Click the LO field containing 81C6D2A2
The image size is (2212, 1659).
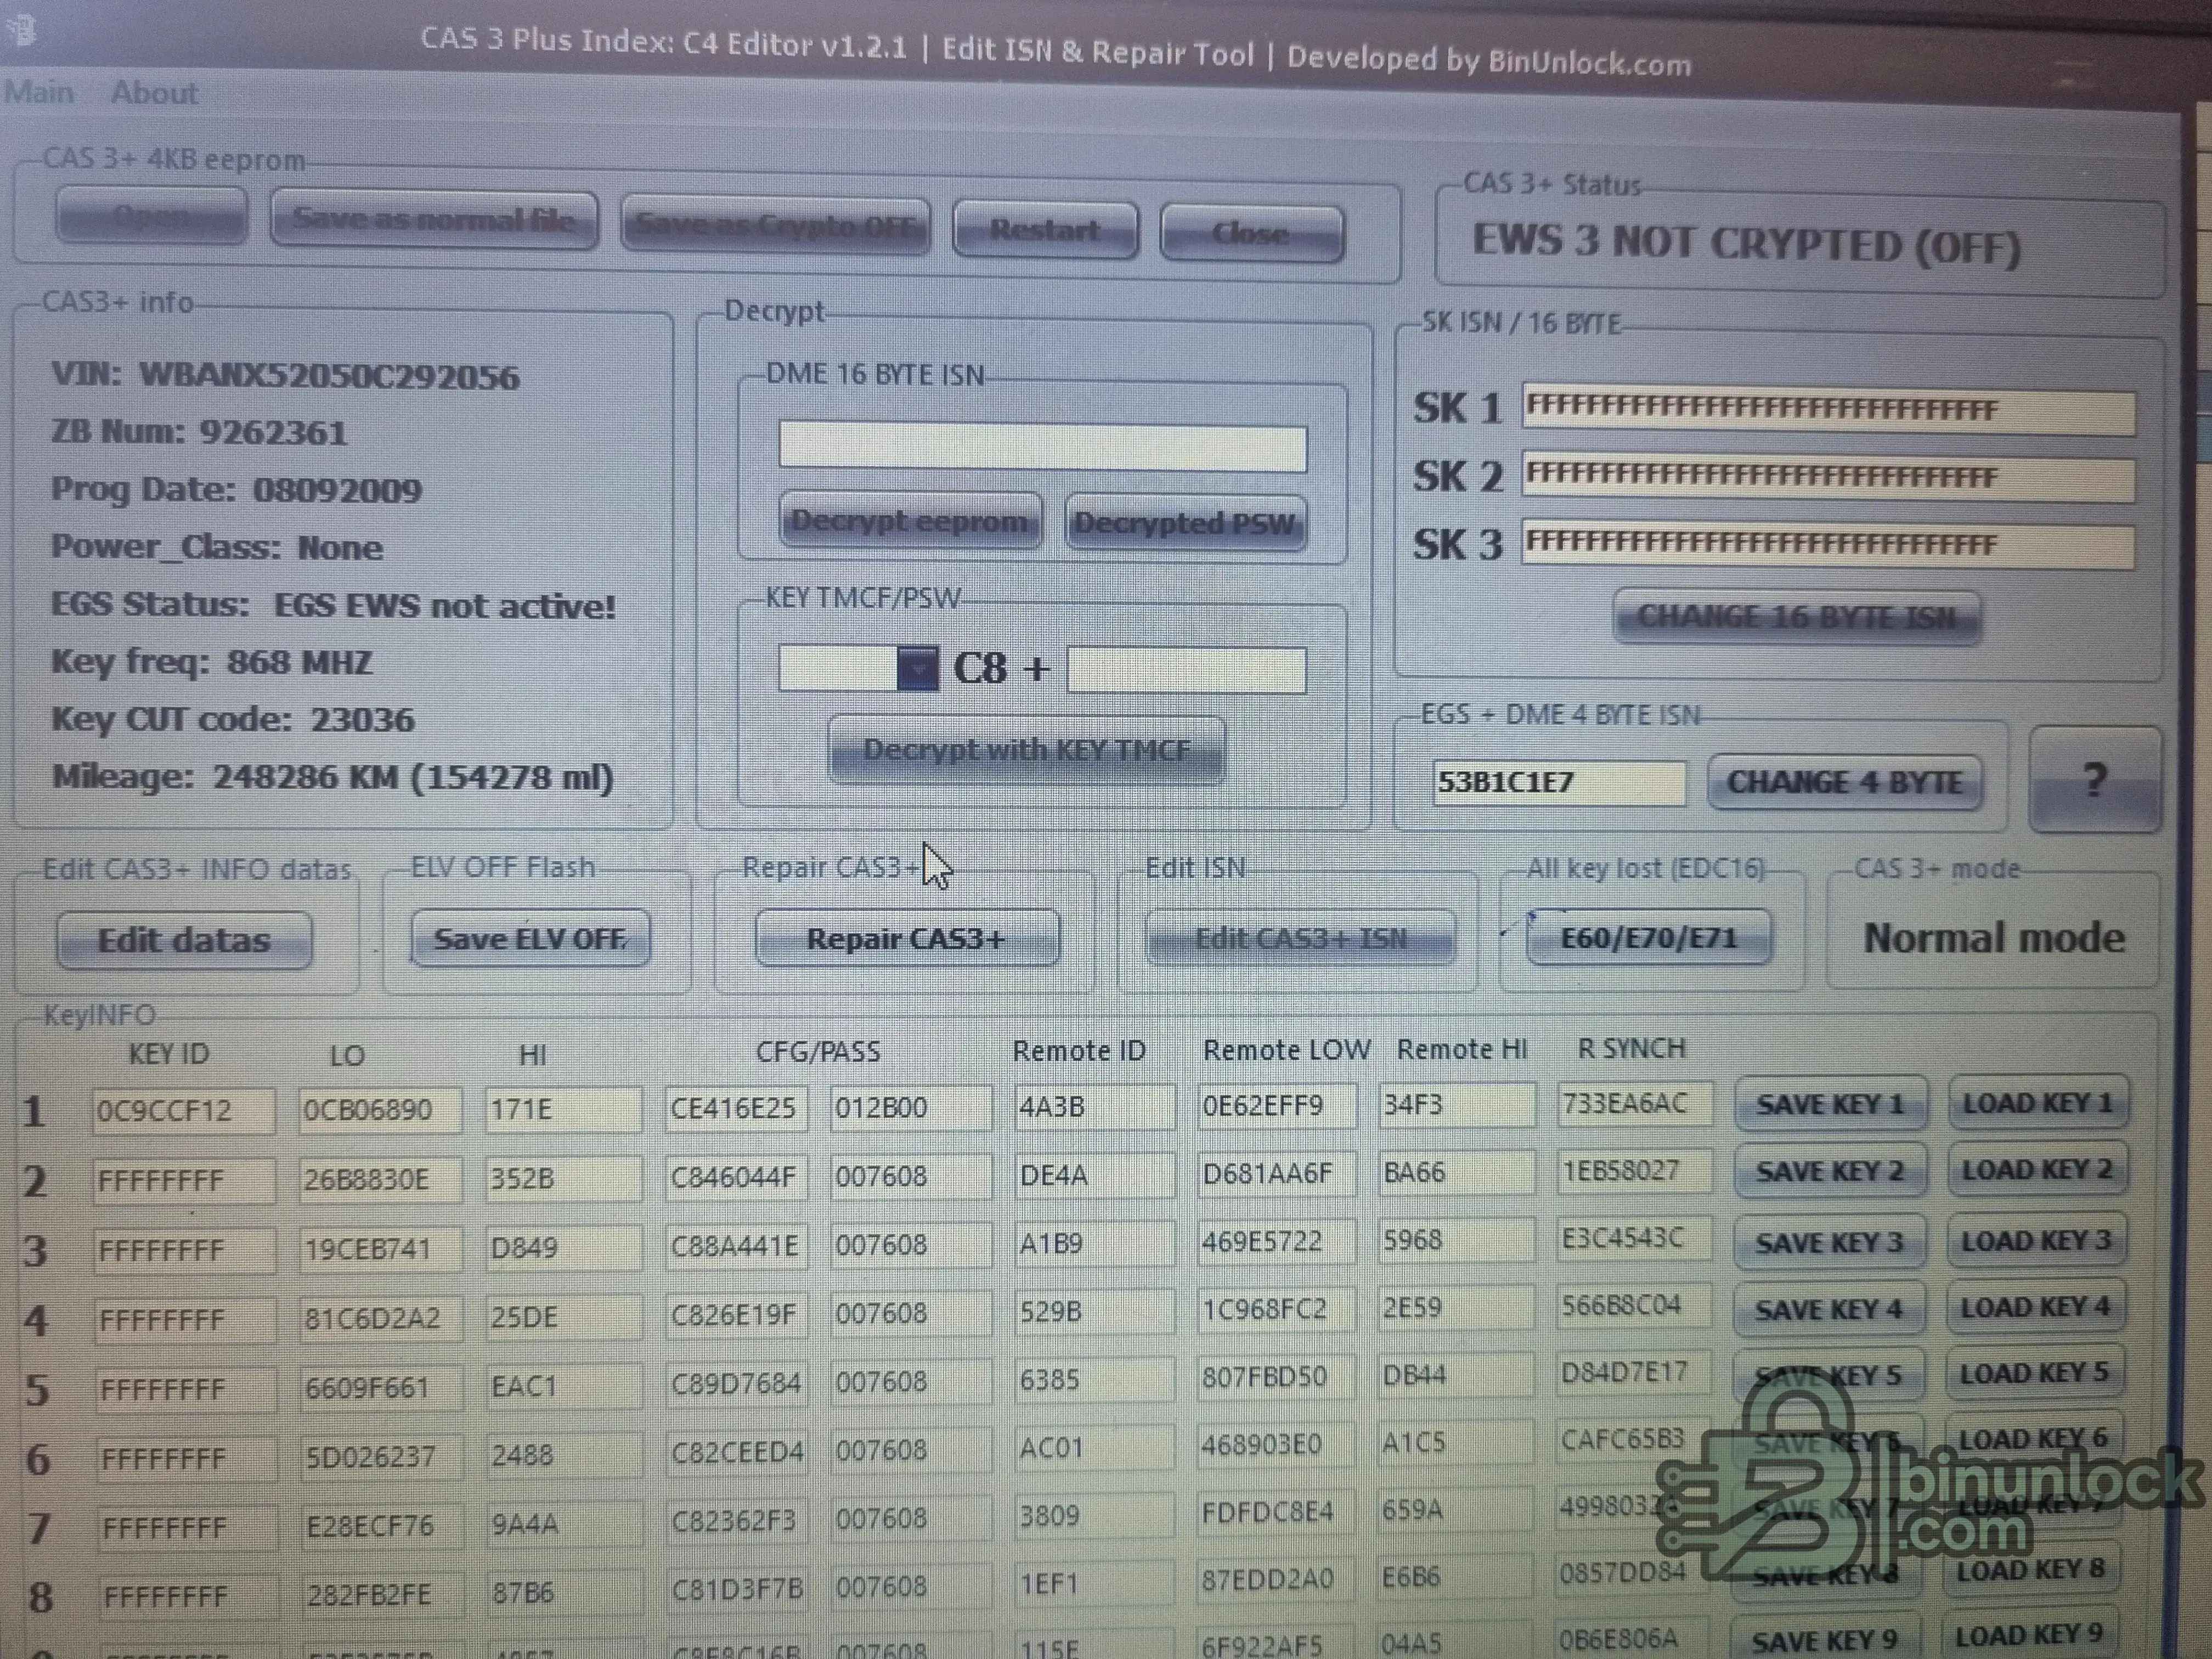coord(383,1318)
